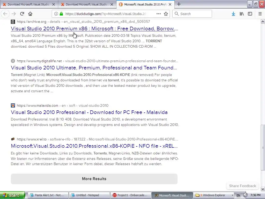265x199 pixels.
Task: Focus the Firefox Search box
Action: click(x=192, y=14)
